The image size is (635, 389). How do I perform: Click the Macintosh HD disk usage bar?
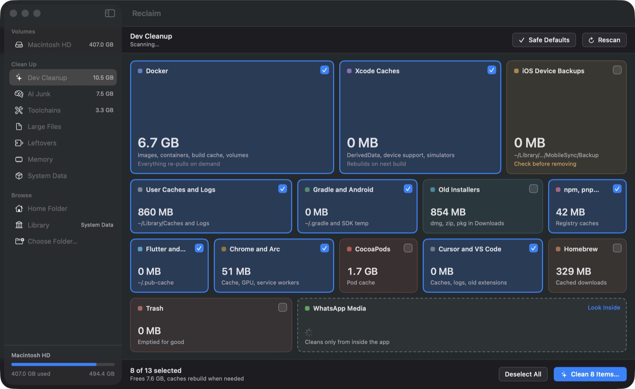coord(63,364)
